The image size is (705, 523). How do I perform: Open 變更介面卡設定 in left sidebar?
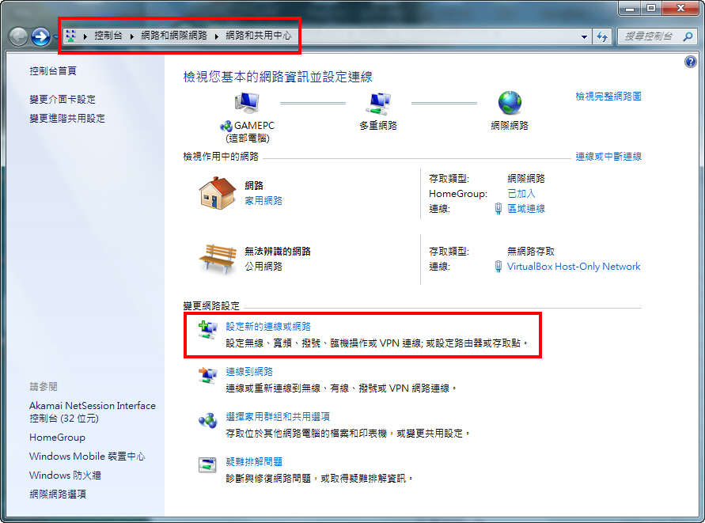pyautogui.click(x=63, y=100)
